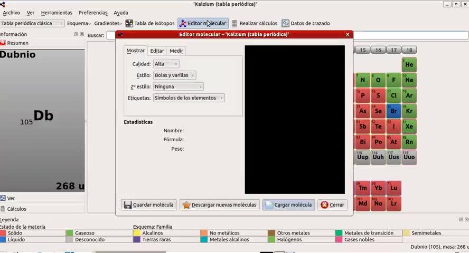Open the Tabla de isótopos tool
This screenshot has height=253, width=469.
[x=150, y=23]
